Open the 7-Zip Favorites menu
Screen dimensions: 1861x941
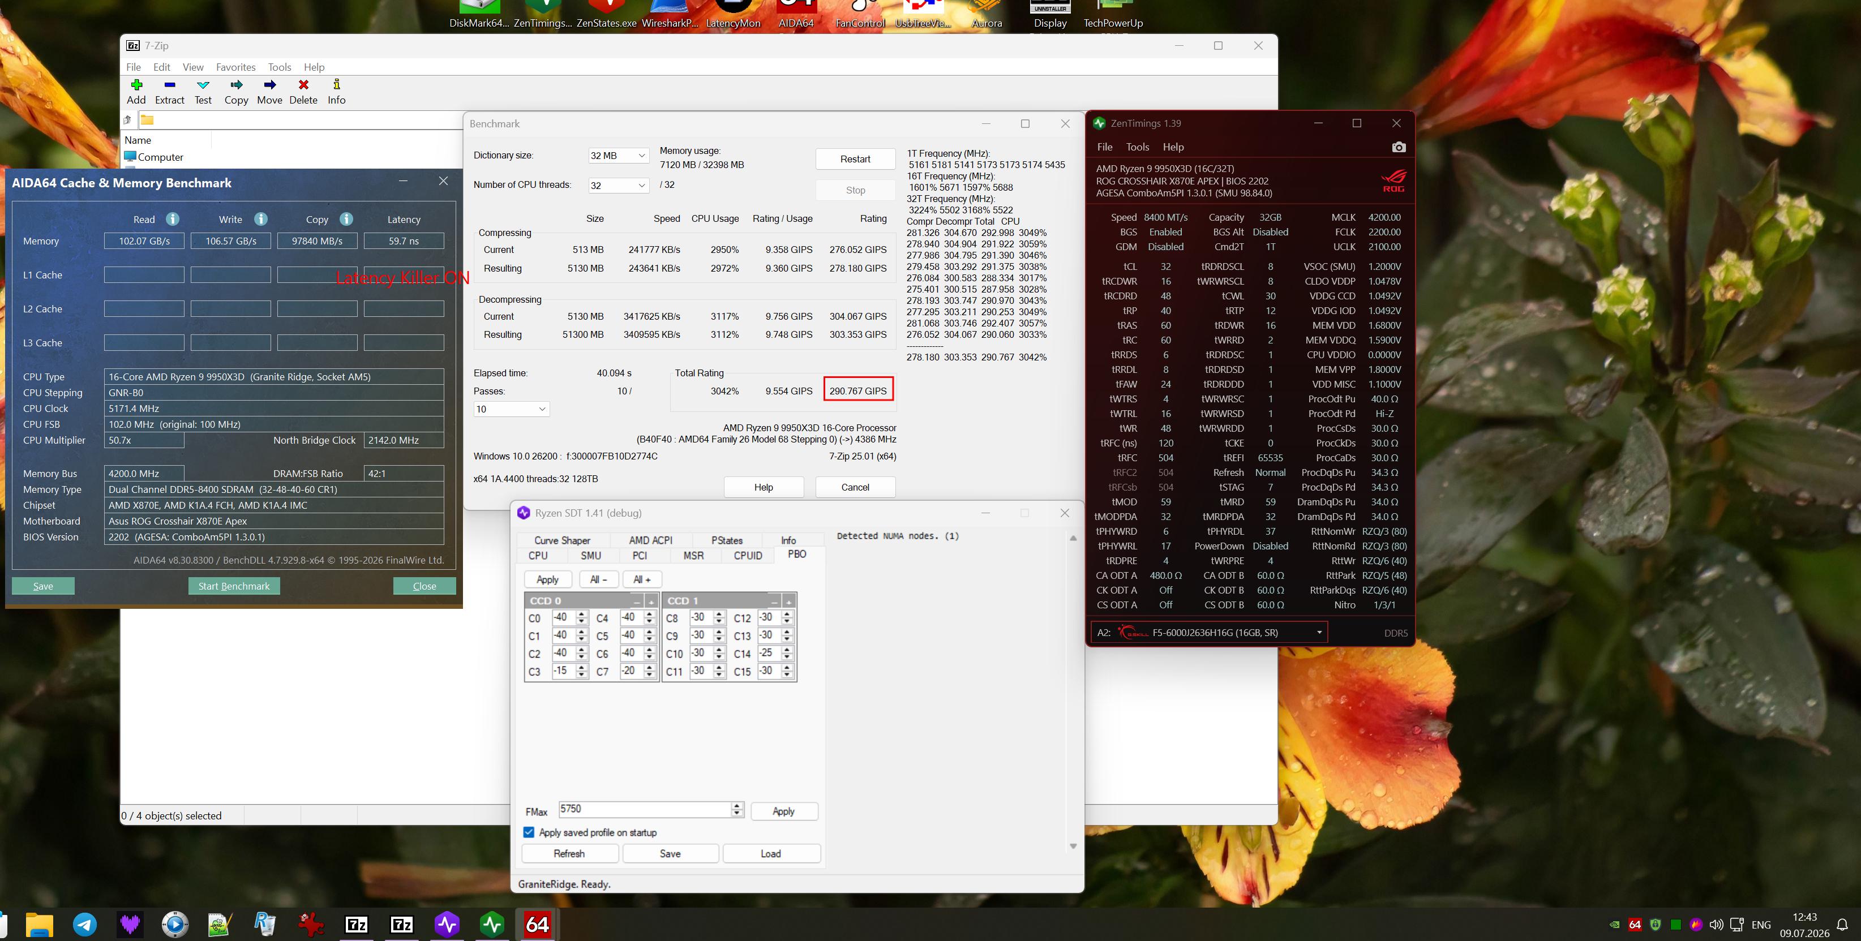click(x=235, y=67)
